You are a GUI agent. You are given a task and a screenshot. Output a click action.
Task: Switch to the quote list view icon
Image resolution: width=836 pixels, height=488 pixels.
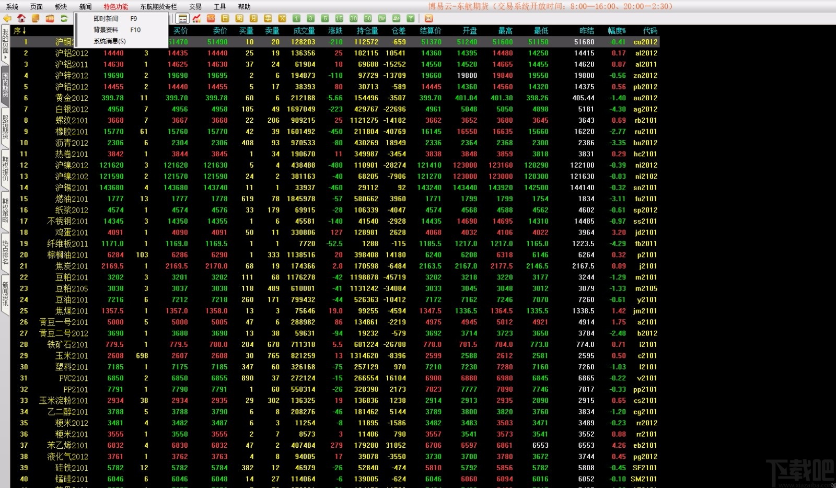(182, 18)
